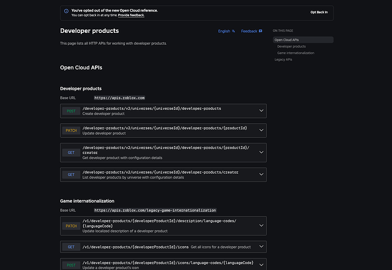392x270 pixels.
Task: Click the info icon in the opt-out banner
Action: [x=66, y=11]
